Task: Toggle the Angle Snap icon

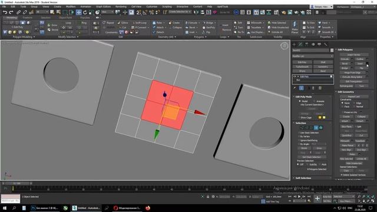Action: click(x=145, y=12)
